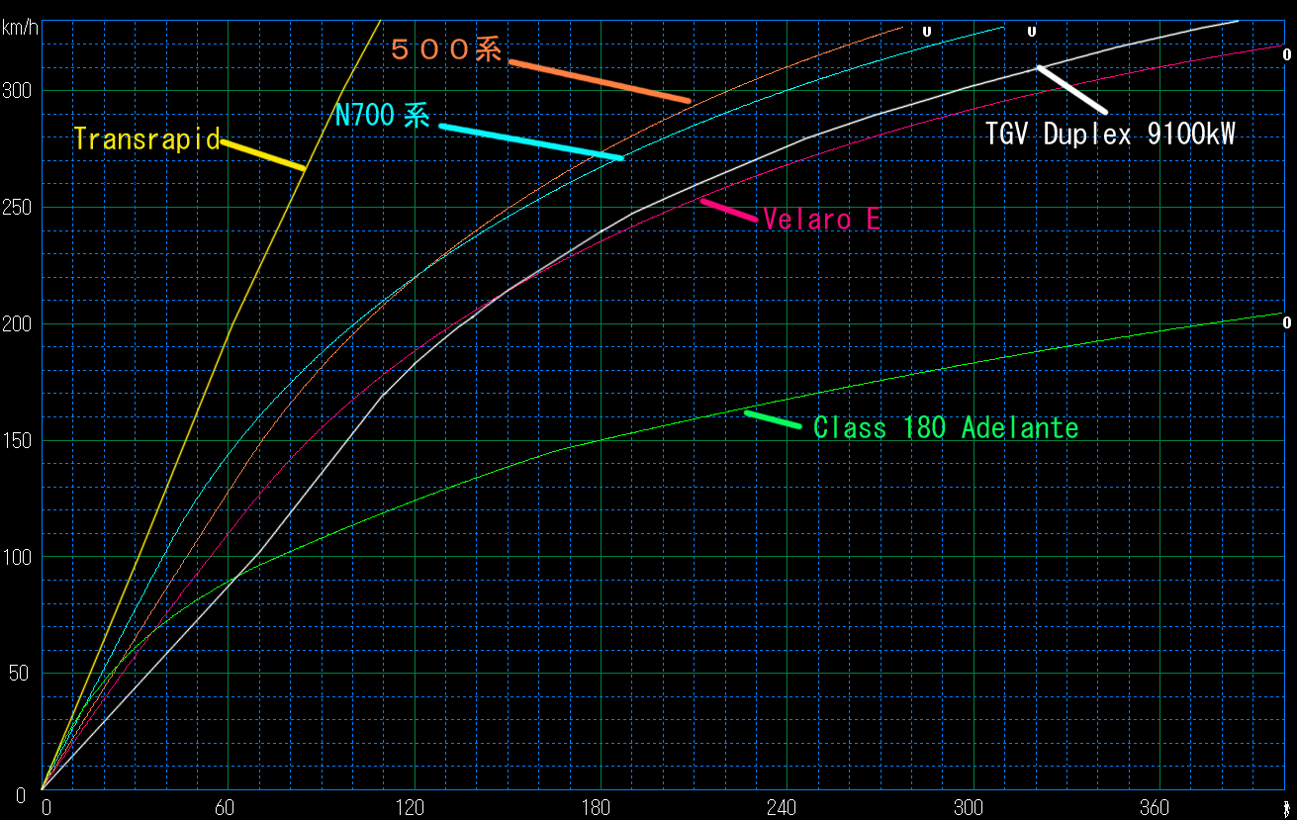Click the thick orange 500系 pointer line
Screen dimensions: 1297x820
(x=600, y=81)
